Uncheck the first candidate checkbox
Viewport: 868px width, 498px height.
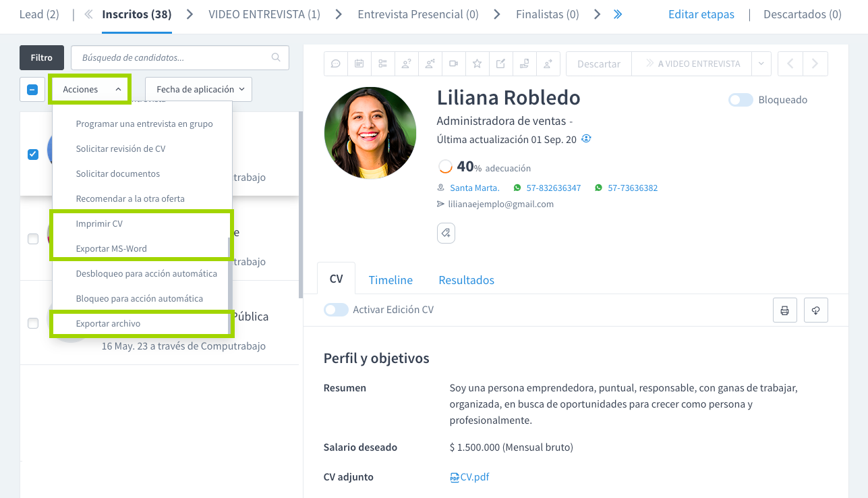pos(32,155)
